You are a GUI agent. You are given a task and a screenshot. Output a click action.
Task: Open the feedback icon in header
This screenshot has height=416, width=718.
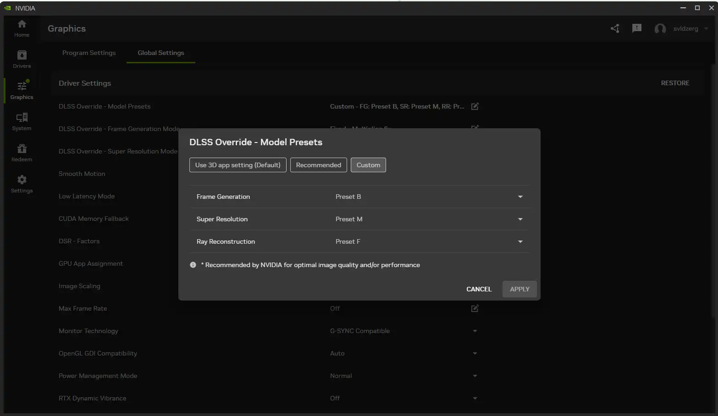[x=637, y=28]
